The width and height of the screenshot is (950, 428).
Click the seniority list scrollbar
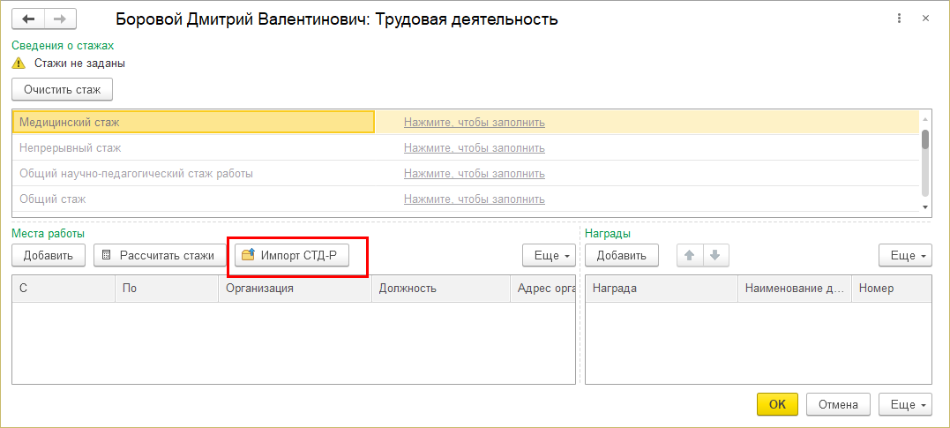(925, 139)
